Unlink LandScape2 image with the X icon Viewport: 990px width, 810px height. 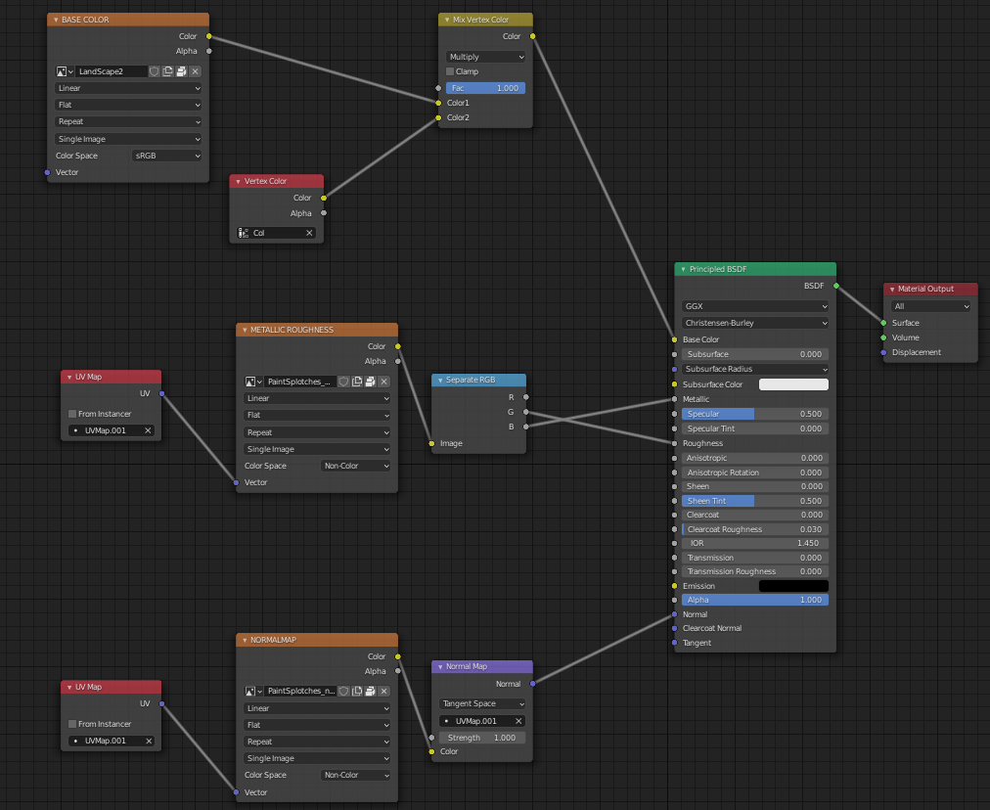click(194, 70)
